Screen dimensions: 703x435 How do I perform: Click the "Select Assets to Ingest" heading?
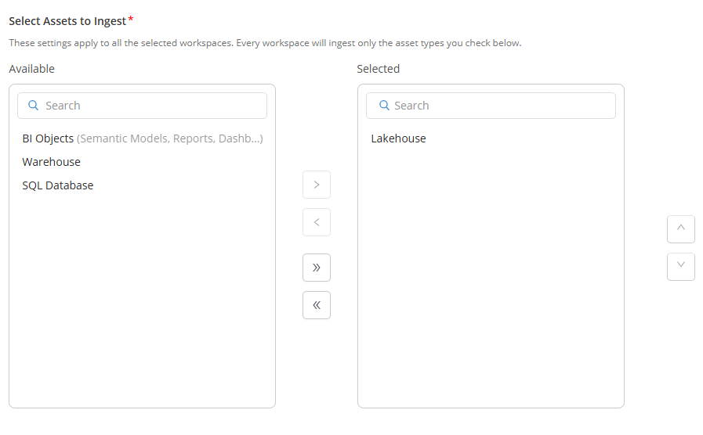coord(67,21)
